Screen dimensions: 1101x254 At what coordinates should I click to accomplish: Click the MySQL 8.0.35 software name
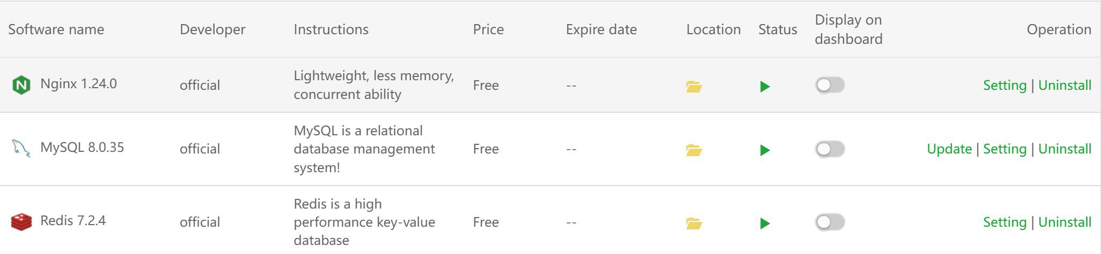click(82, 147)
